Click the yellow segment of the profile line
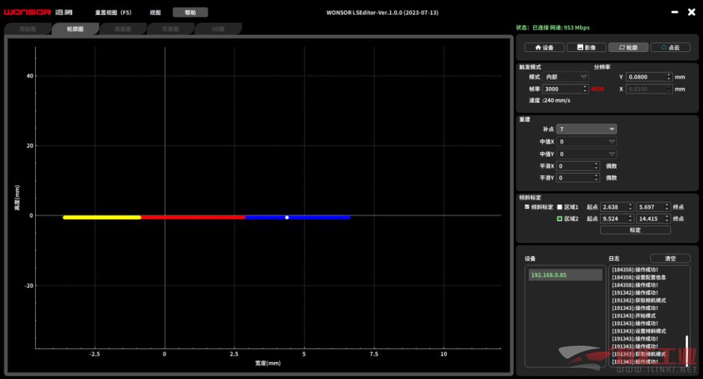 click(x=102, y=218)
